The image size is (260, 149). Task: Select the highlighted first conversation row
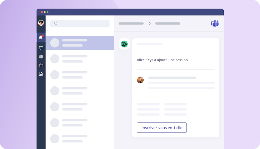click(x=80, y=43)
